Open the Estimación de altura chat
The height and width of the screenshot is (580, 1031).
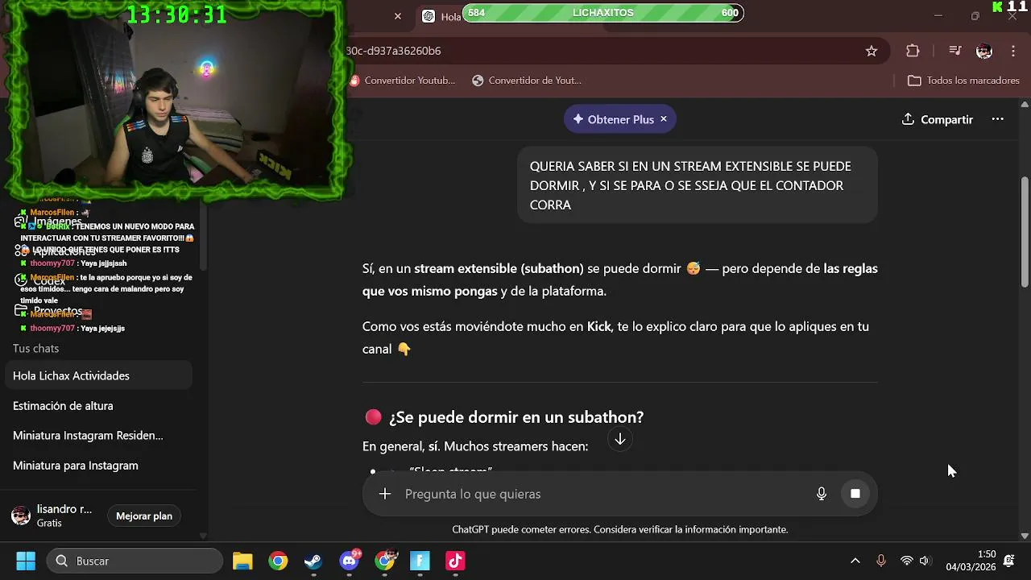point(98,406)
